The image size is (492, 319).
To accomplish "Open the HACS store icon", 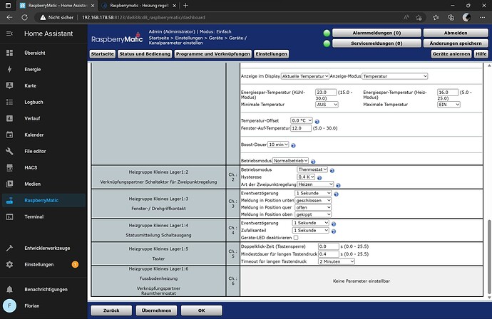I will pyautogui.click(x=10, y=167).
